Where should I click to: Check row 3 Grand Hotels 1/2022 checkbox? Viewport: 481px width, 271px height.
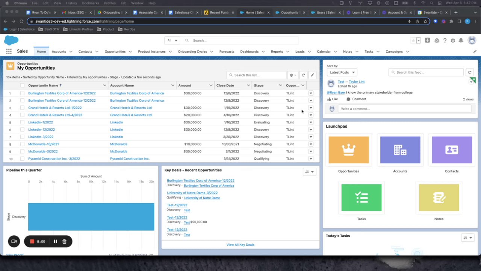coord(22,108)
